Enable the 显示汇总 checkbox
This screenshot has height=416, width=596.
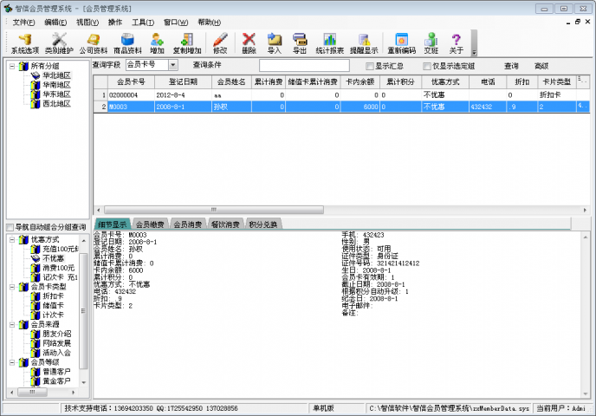[369, 66]
